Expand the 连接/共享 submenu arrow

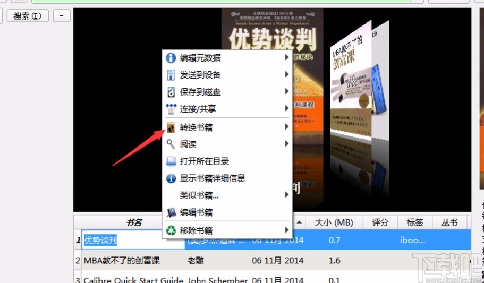[287, 108]
